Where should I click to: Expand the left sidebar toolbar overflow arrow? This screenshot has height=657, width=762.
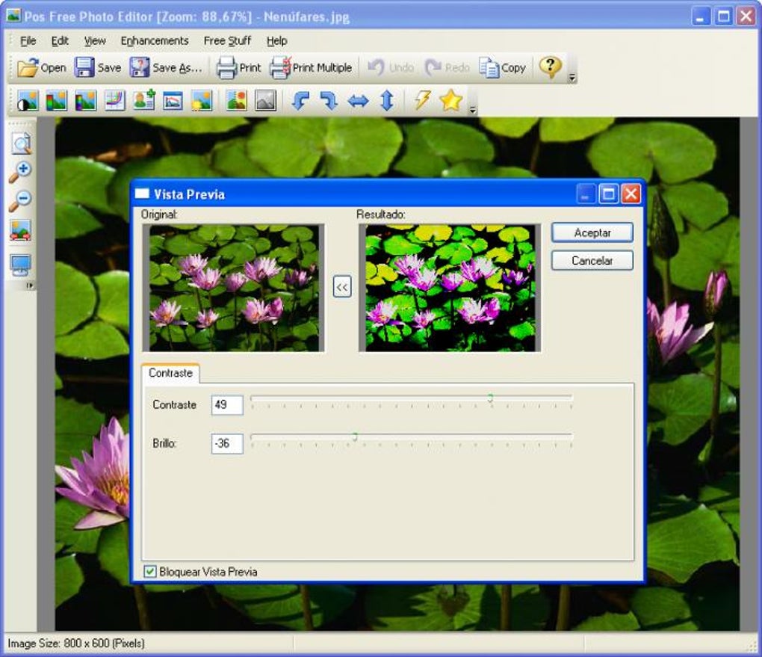[x=30, y=286]
